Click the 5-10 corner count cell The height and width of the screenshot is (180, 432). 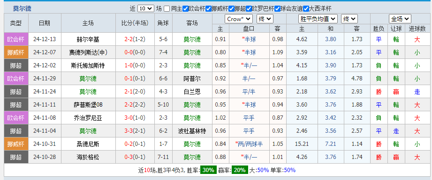tap(163, 105)
